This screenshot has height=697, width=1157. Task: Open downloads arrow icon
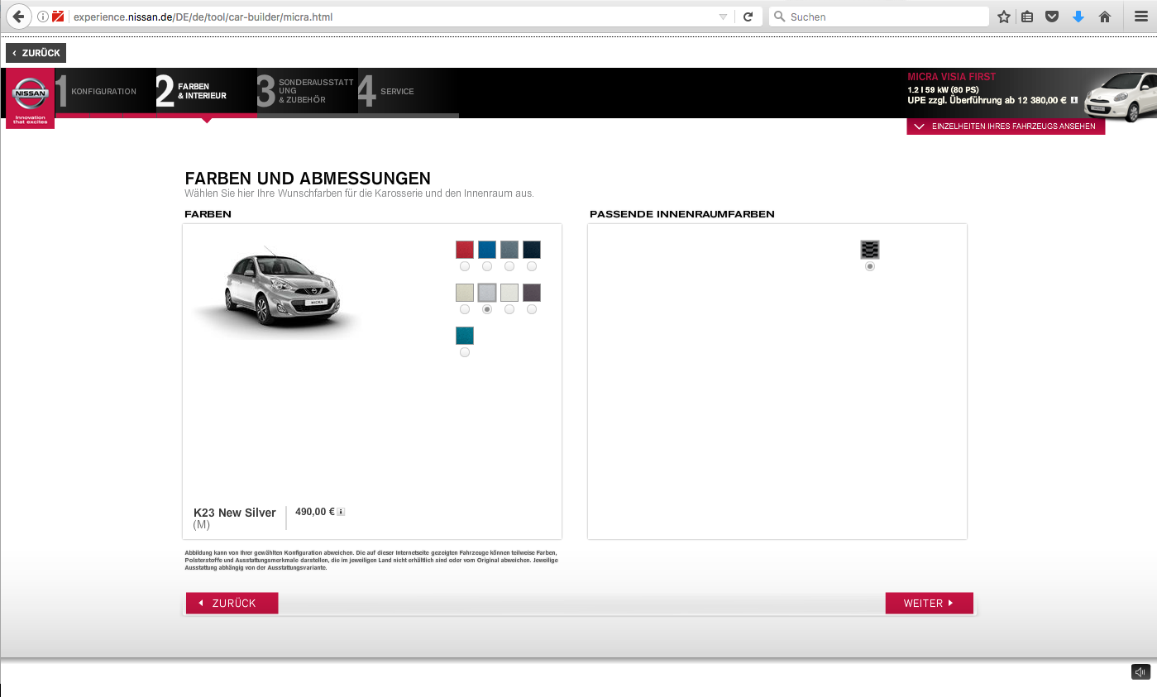coord(1078,17)
